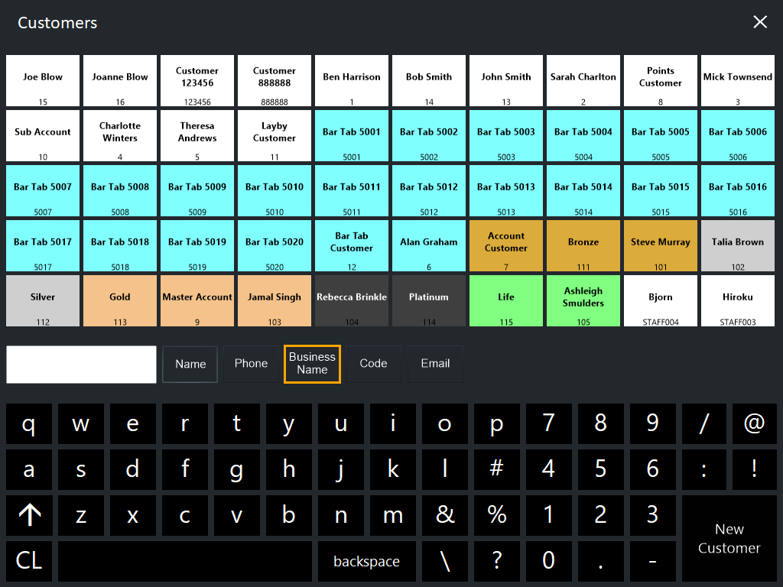Screen dimensions: 783x587
Task: Tap the on-screen space bar
Action: pyautogui.click(x=185, y=561)
